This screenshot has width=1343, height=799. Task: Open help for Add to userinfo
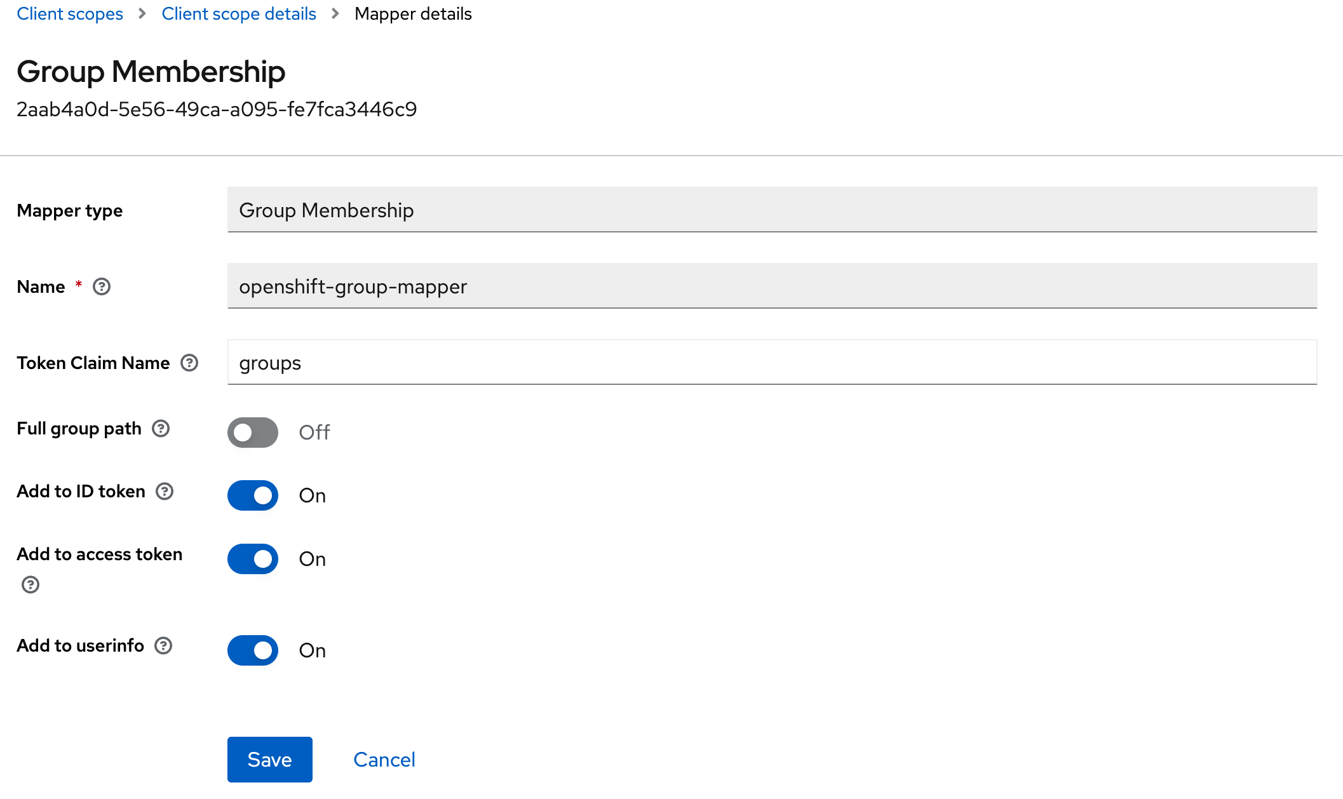(x=164, y=645)
